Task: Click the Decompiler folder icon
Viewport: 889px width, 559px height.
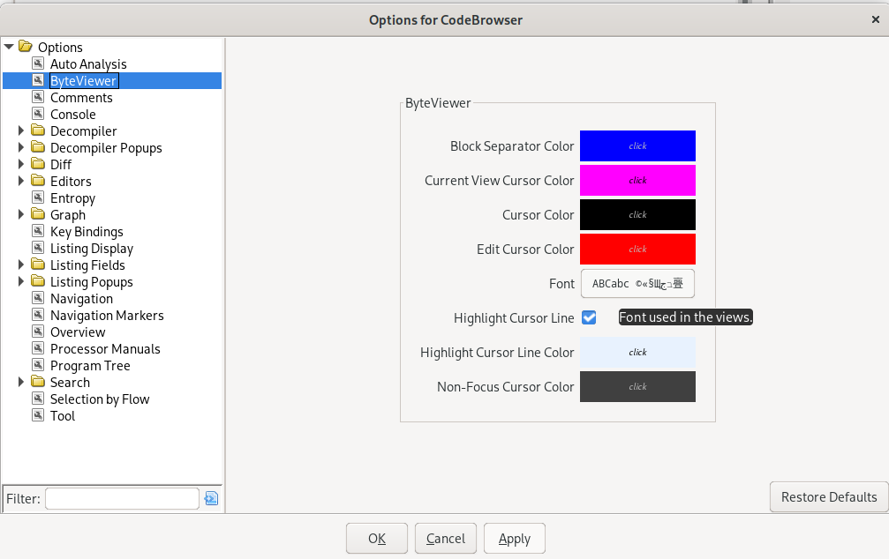Action: click(x=38, y=130)
